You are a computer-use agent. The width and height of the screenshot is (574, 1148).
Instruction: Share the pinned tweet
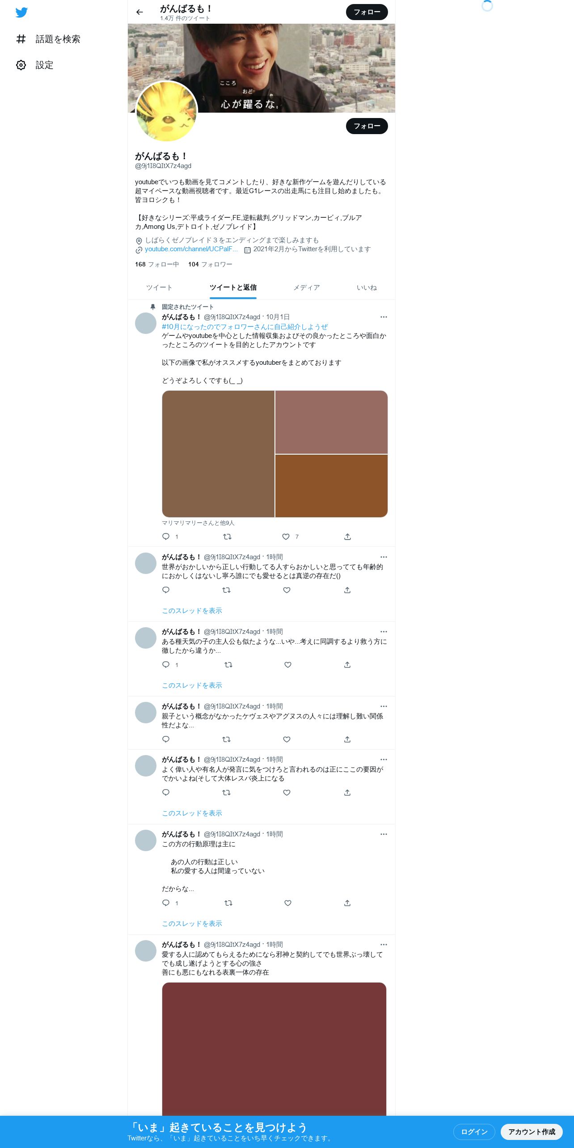coord(347,536)
